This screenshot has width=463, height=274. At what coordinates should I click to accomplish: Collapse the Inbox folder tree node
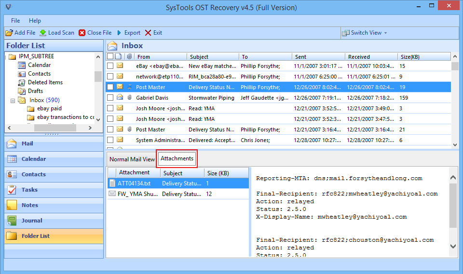[x=13, y=100]
